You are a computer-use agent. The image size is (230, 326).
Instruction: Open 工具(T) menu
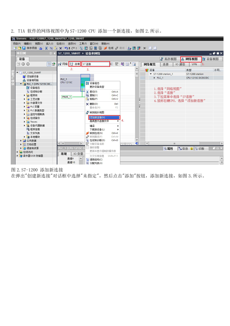pyautogui.click(x=83, y=44)
